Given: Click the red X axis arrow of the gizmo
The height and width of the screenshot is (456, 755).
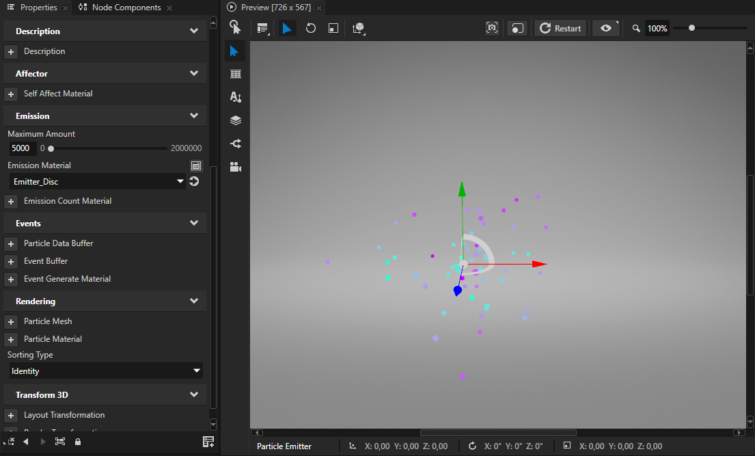Looking at the screenshot, I should pos(539,264).
